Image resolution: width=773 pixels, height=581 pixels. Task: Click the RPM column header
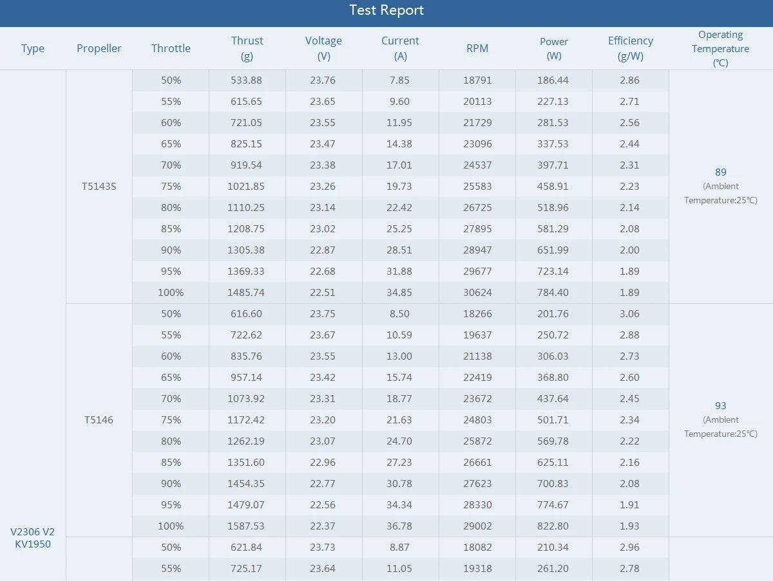[477, 48]
